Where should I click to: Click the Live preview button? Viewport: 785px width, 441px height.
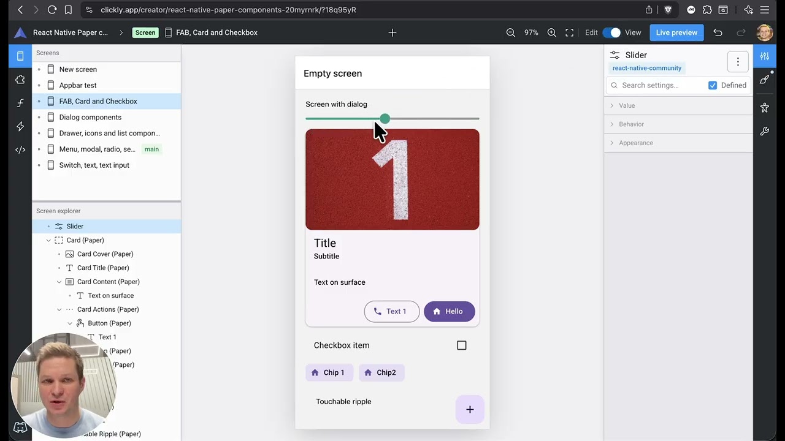click(676, 32)
